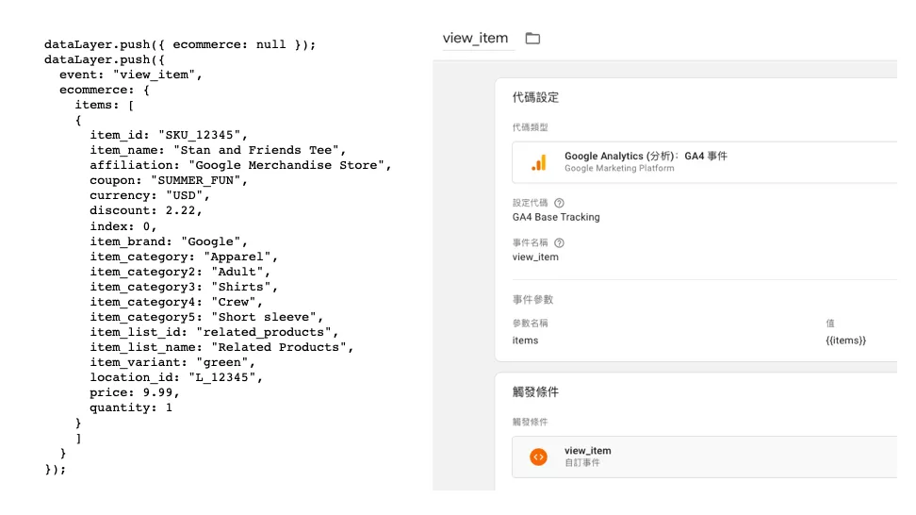Select the GA4 Base Tracking configuration tag
This screenshot has width=916, height=515.
[x=556, y=217]
